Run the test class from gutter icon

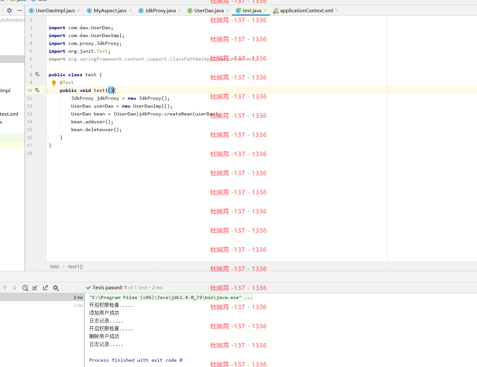point(37,74)
